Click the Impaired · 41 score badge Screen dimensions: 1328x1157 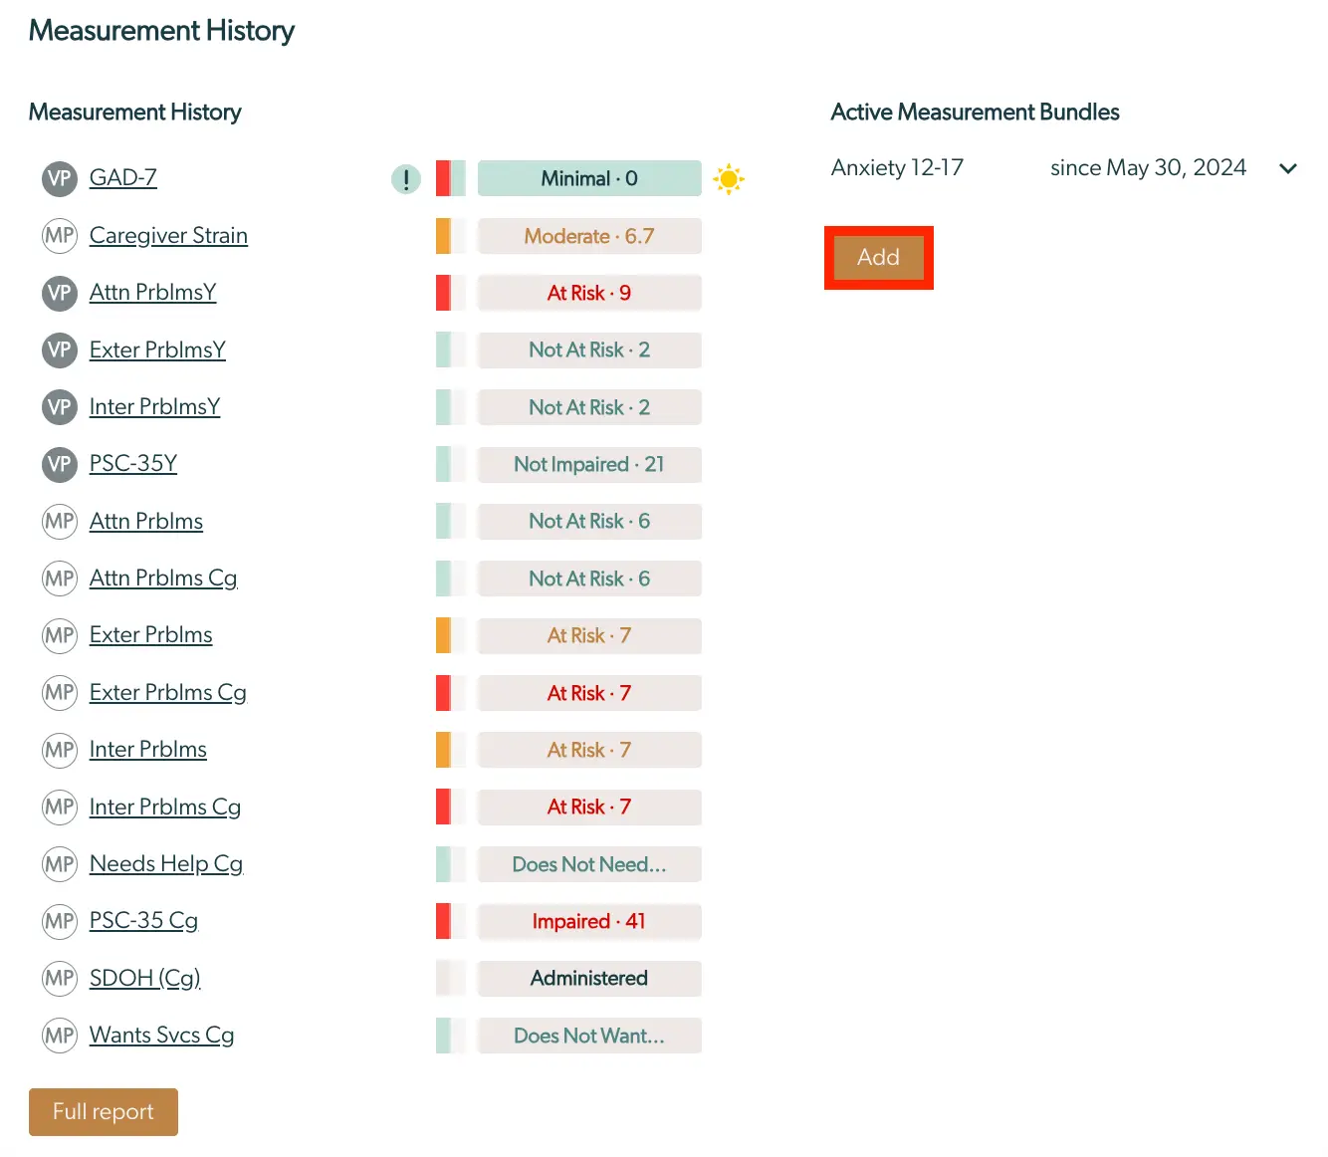[589, 921]
